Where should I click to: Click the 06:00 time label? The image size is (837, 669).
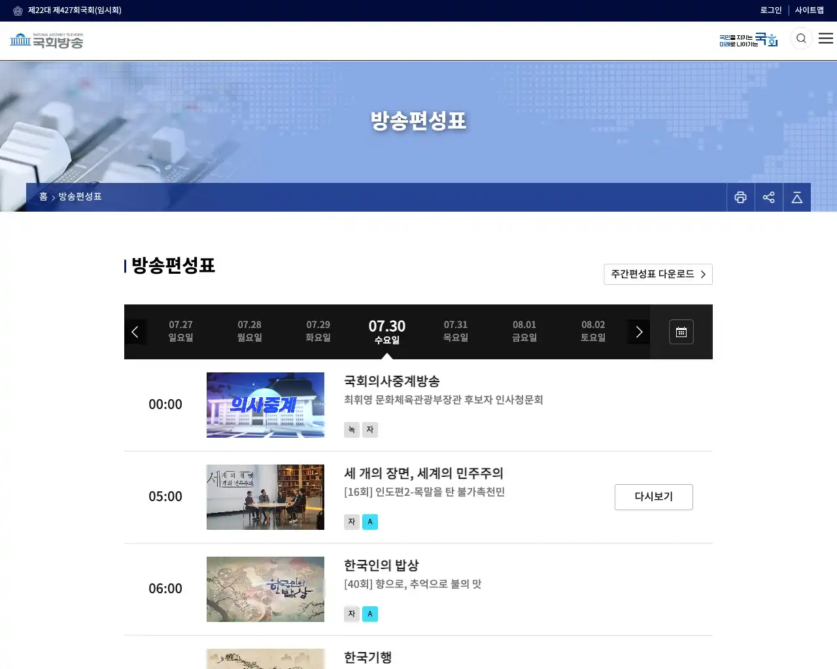(x=165, y=589)
